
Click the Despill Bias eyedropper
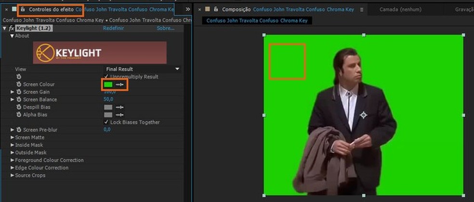pyautogui.click(x=120, y=107)
